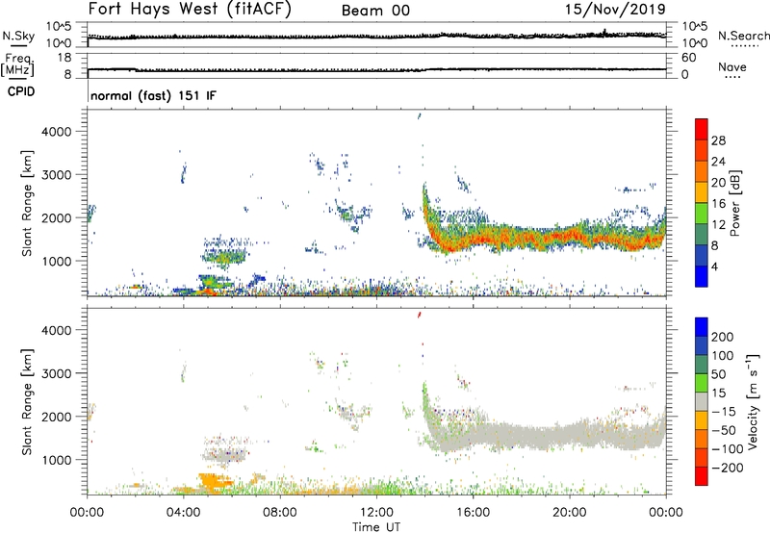Click the 08:00 time tick label
Screen dimensions: 770x533
pos(280,513)
